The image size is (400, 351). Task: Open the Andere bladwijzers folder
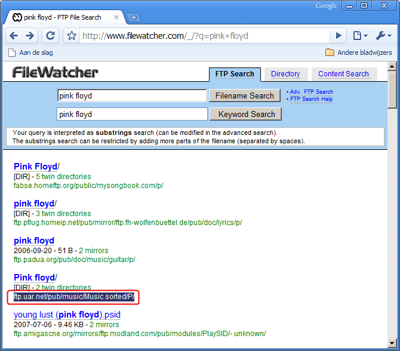(359, 53)
